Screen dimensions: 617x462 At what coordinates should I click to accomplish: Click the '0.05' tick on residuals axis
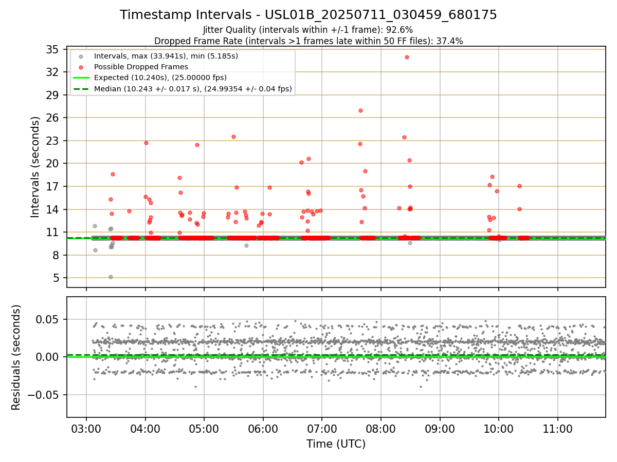(x=48, y=319)
